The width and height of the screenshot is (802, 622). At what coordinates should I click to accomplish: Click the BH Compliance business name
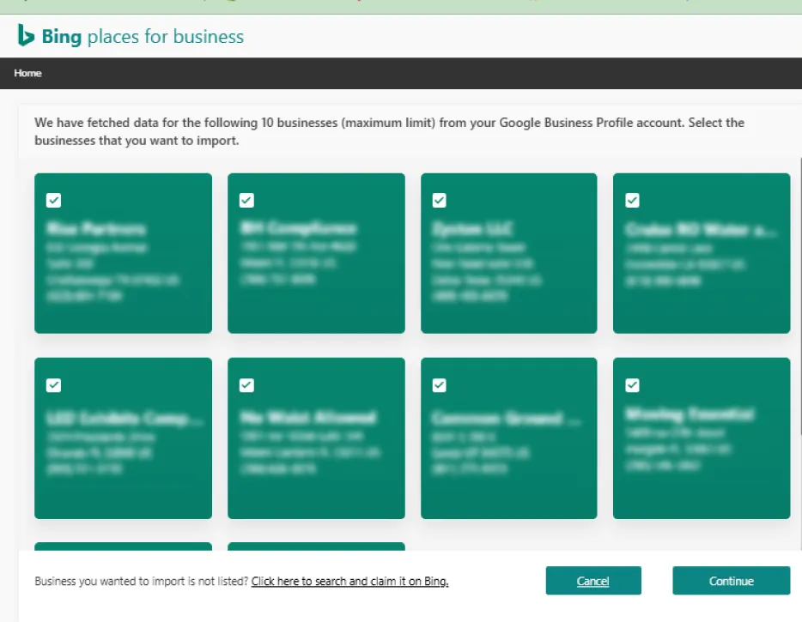pyautogui.click(x=298, y=228)
